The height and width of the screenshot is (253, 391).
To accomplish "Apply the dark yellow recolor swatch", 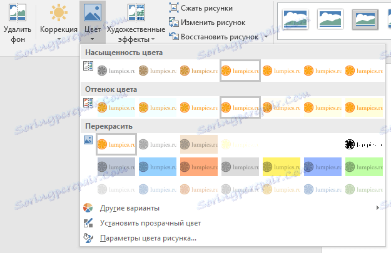I will [x=282, y=167].
